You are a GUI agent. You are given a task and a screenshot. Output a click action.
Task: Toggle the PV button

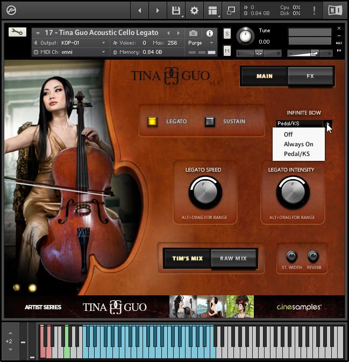[x=339, y=51]
